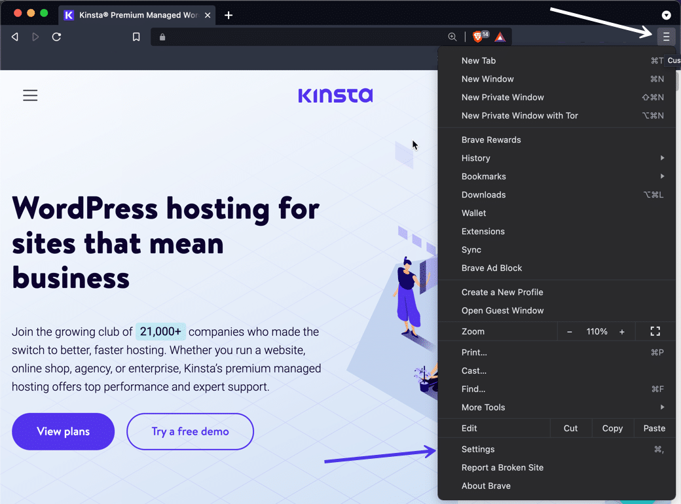681x504 pixels.
Task: Click the page zoom magnifier in the address bar
Action: pos(452,37)
